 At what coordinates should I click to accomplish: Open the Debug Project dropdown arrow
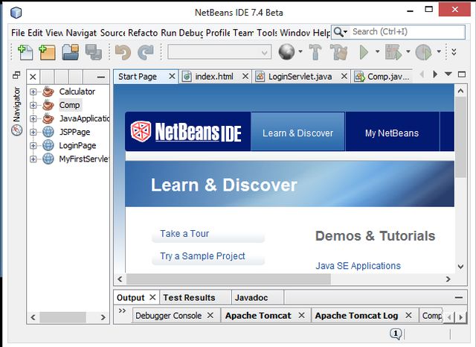(408, 51)
